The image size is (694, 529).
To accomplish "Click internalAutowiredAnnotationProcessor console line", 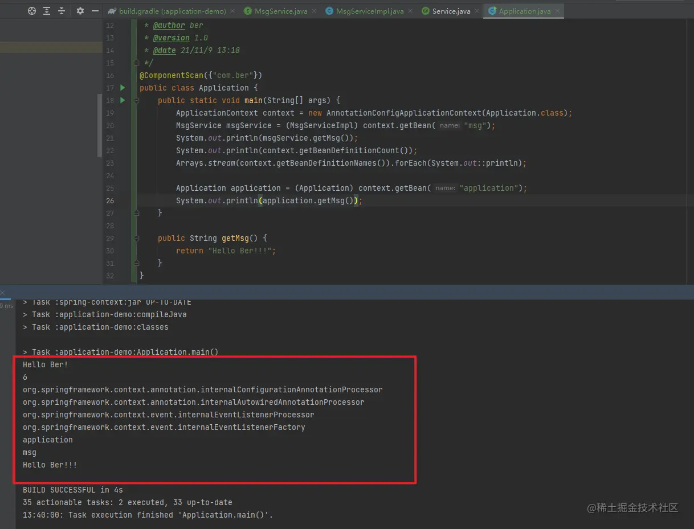I will 194,402.
